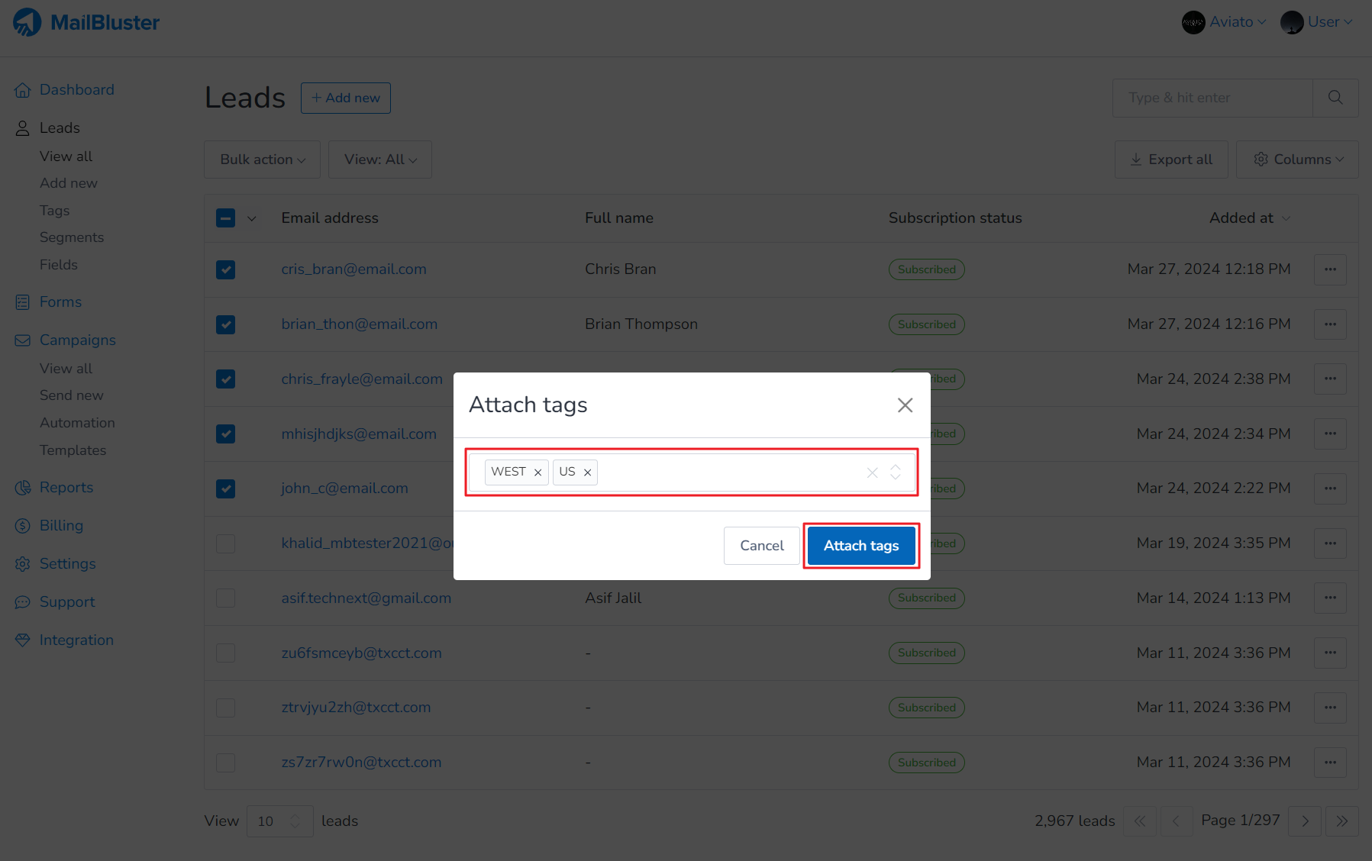
Task: Go to next page of leads
Action: pyautogui.click(x=1305, y=821)
